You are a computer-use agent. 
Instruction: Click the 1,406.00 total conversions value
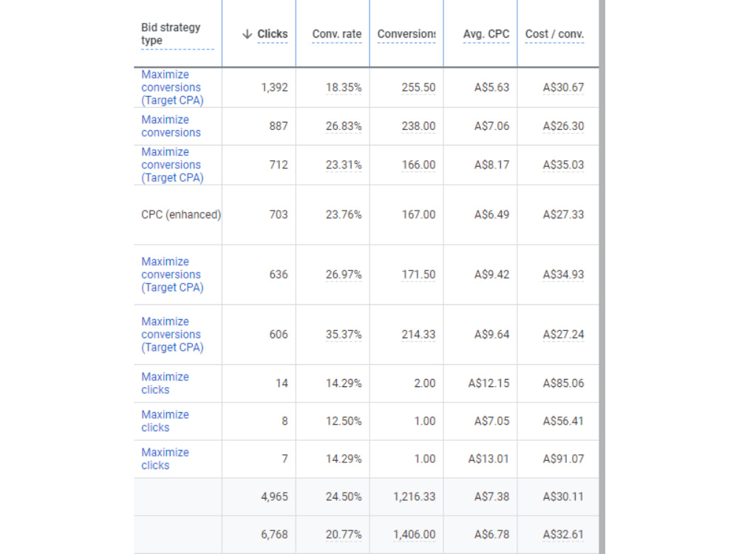click(x=415, y=535)
